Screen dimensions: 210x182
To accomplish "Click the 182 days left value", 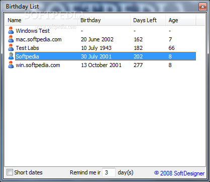I will 138,48.
